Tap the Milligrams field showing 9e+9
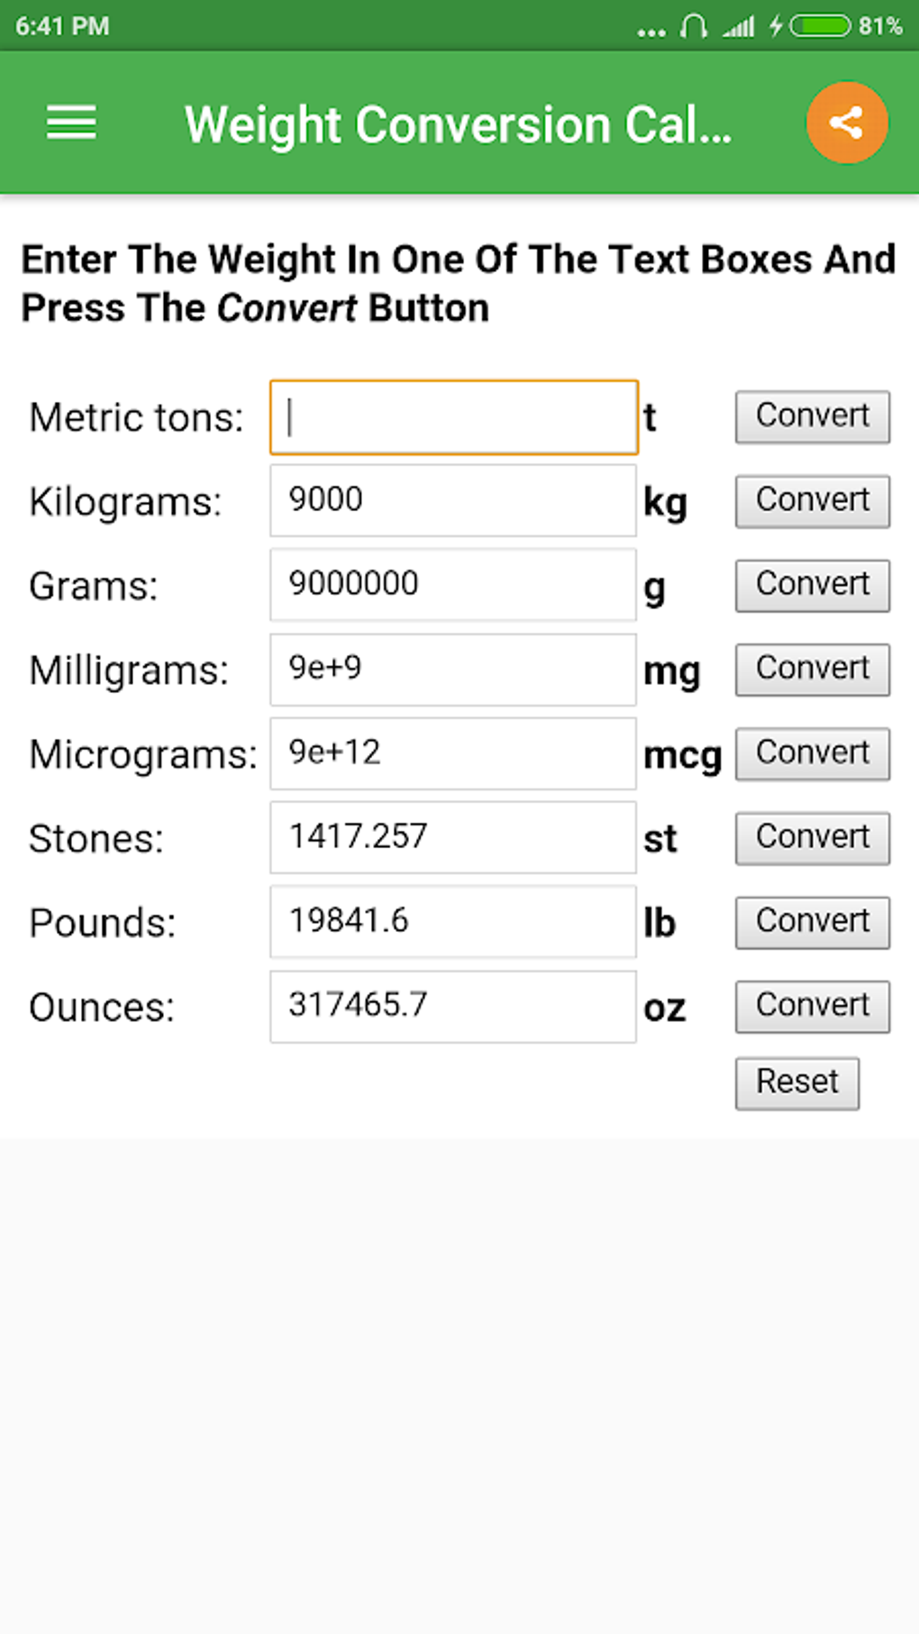This screenshot has height=1634, width=919. pyautogui.click(x=453, y=670)
